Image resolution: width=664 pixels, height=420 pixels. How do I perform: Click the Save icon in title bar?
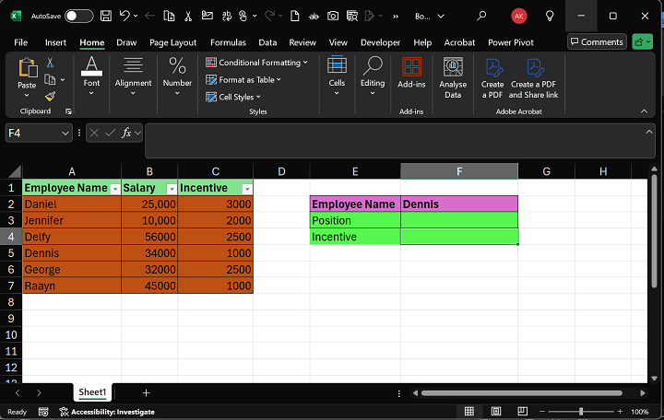click(x=106, y=16)
